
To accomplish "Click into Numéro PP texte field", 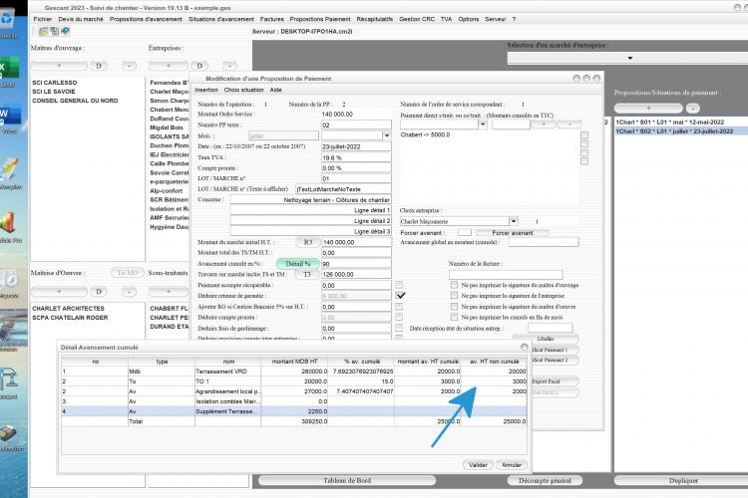I will coord(356,124).
